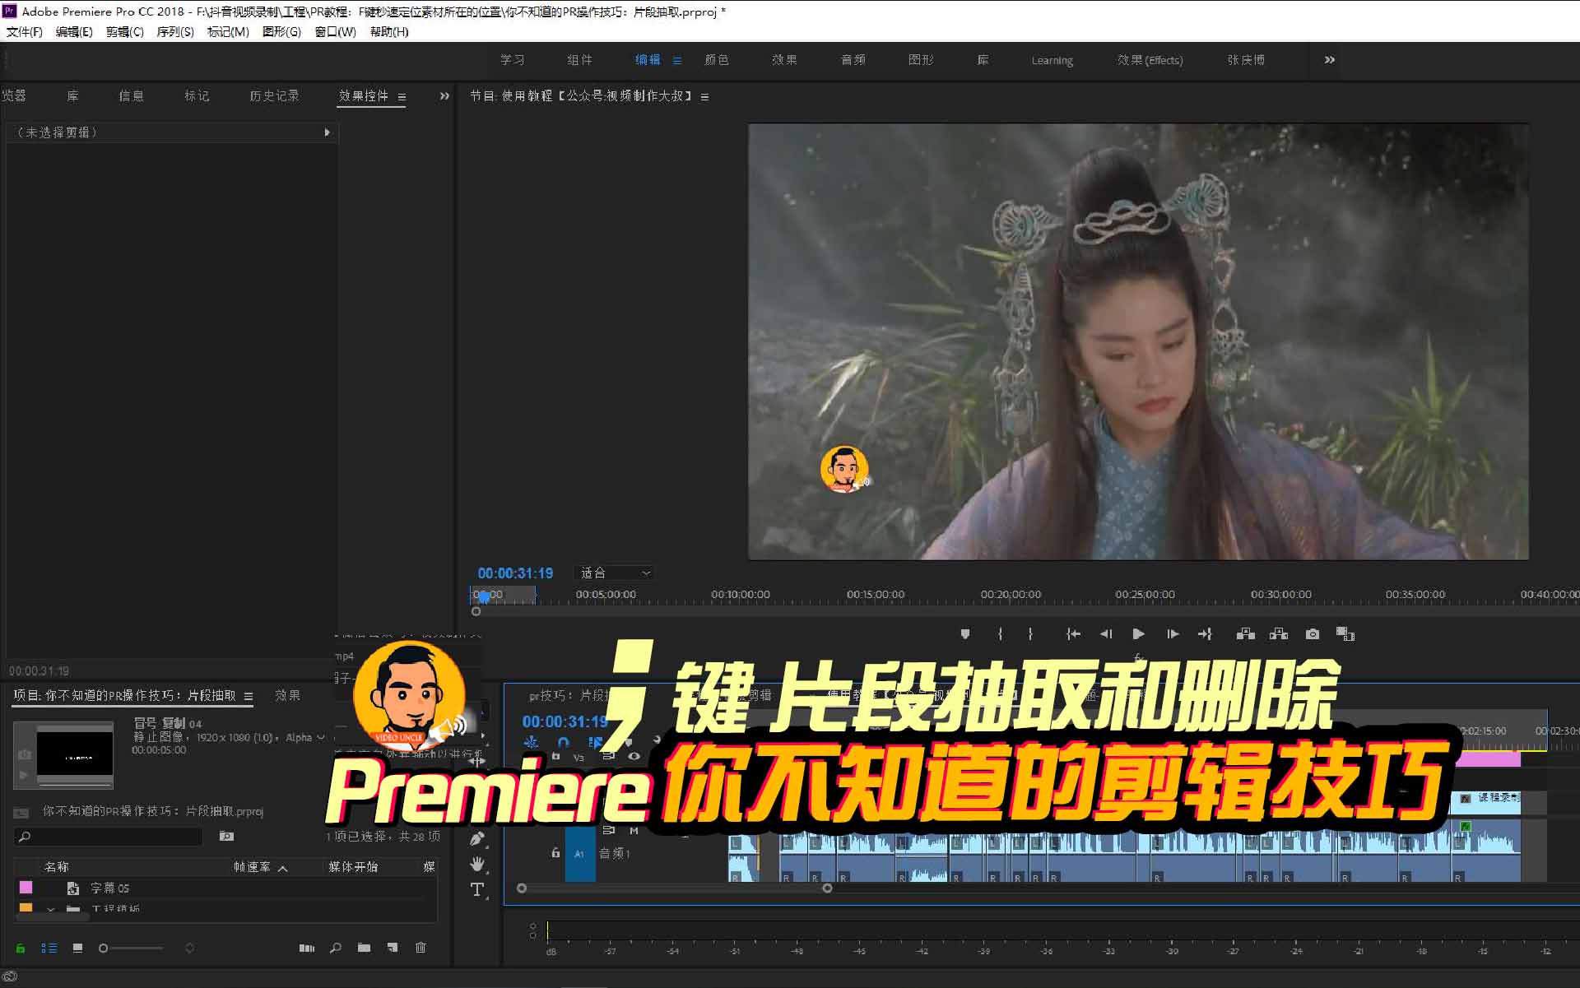This screenshot has width=1580, height=988.
Task: Toggle V3 track output eye
Action: [634, 756]
